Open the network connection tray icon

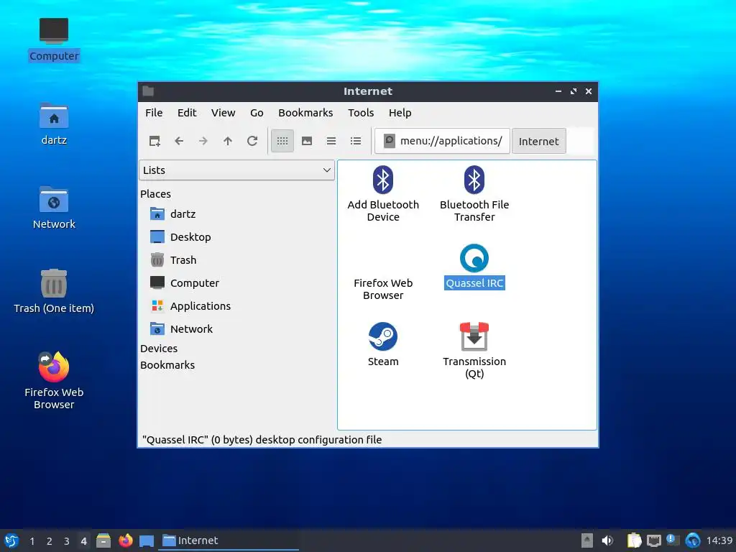[x=654, y=541]
